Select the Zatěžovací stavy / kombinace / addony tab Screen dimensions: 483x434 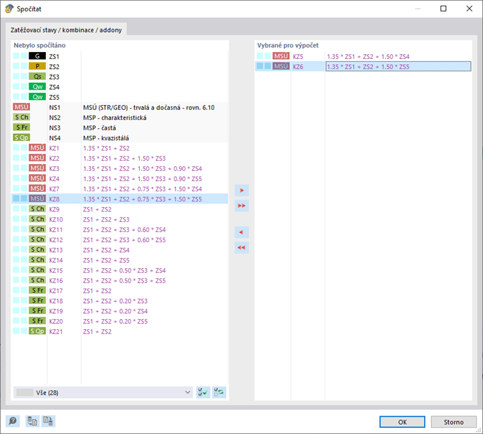66,31
